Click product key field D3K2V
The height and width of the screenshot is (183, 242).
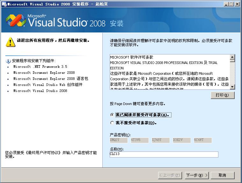(182, 140)
